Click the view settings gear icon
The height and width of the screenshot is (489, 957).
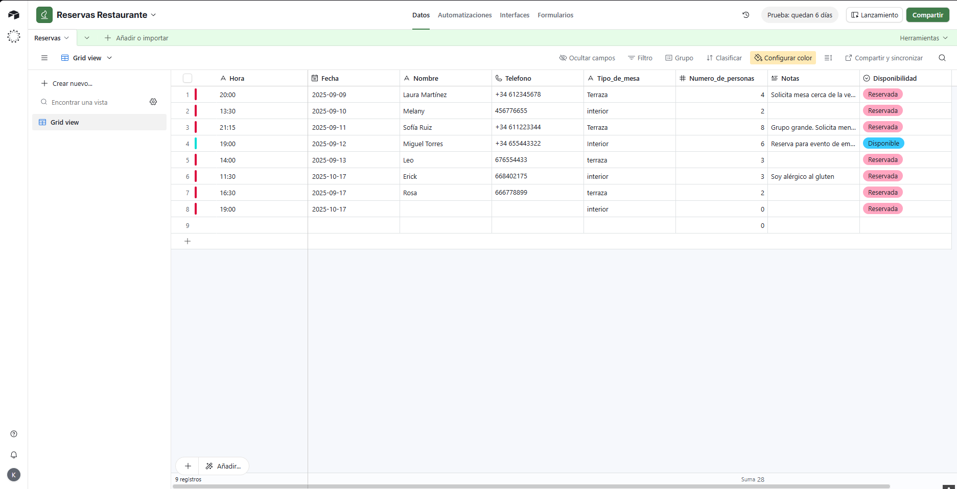click(153, 102)
